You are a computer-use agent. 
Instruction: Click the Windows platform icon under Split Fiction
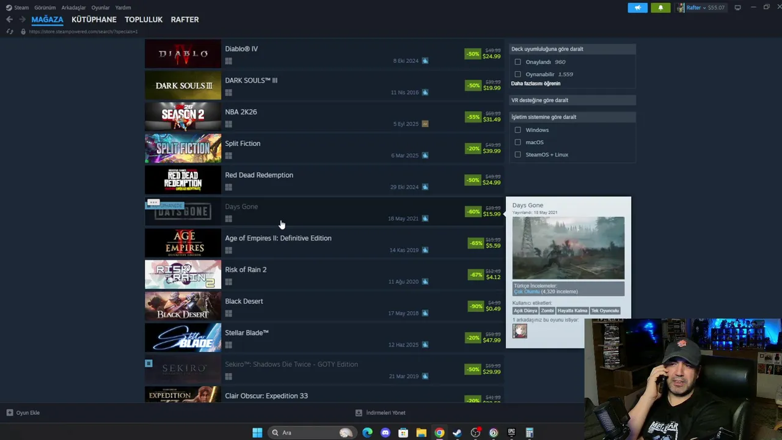[x=228, y=156]
